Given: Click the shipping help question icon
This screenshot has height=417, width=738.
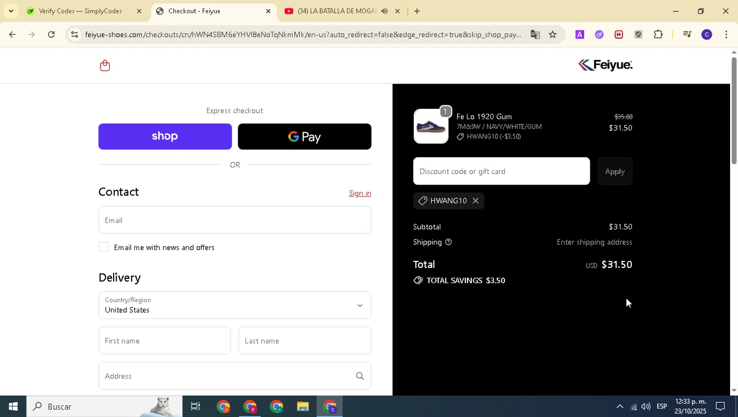Looking at the screenshot, I should click(448, 242).
